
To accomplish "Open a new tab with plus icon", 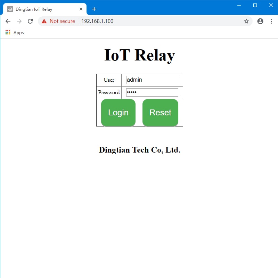I will pyautogui.click(x=94, y=9).
